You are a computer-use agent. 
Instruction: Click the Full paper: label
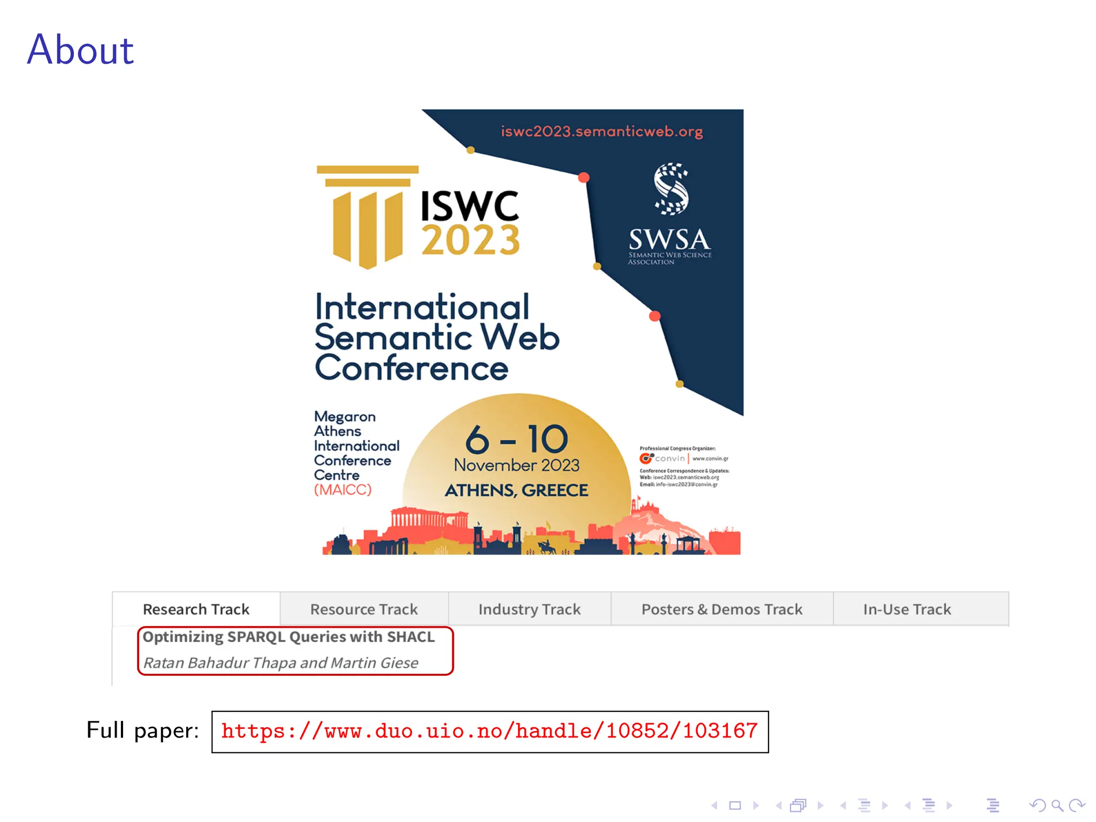coord(143,731)
